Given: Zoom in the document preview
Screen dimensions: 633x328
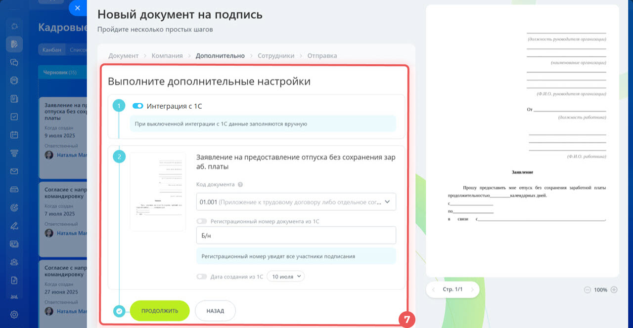Looking at the screenshot, I should coord(614,290).
